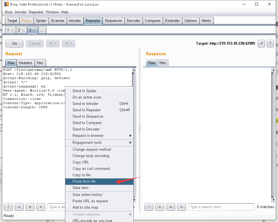Image resolution: width=278 pixels, height=222 pixels.
Task: Go to previous Response search match
Action: 160,207
